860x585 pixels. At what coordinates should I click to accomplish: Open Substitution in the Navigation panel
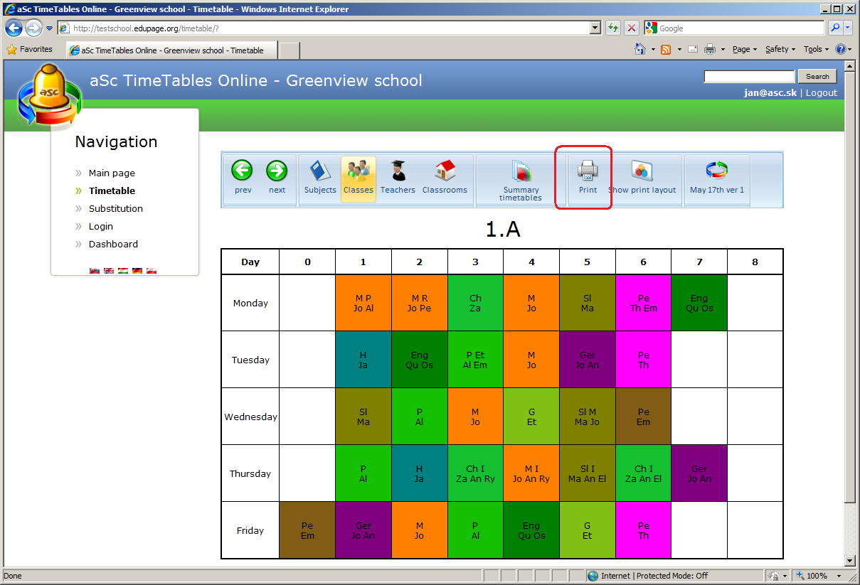pyautogui.click(x=115, y=208)
